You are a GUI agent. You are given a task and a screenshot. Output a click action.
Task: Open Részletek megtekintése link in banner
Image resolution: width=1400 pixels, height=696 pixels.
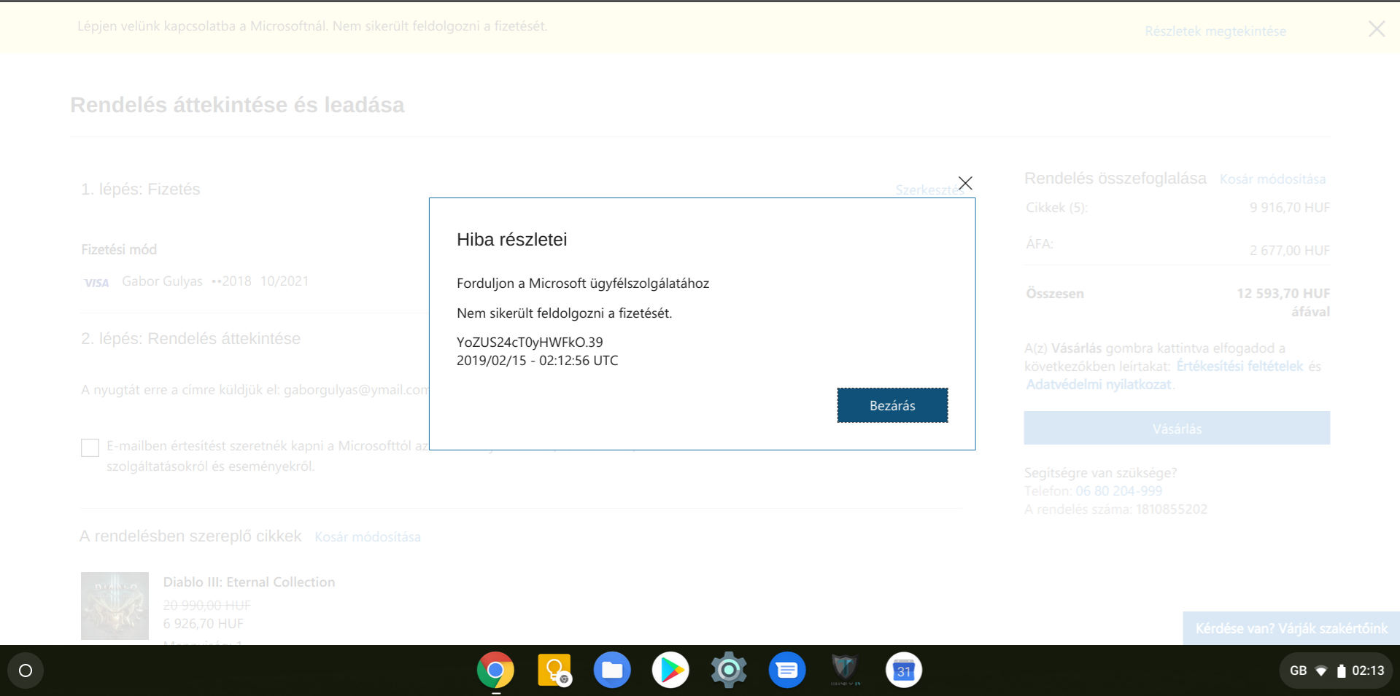tap(1215, 31)
